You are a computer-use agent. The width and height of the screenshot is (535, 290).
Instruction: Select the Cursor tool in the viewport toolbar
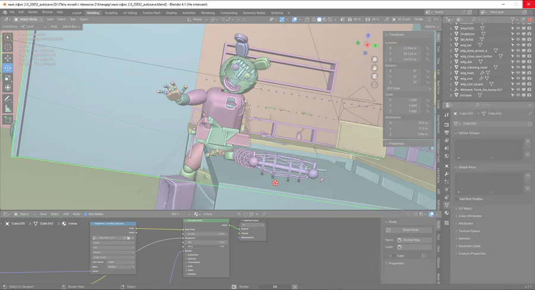[x=8, y=47]
